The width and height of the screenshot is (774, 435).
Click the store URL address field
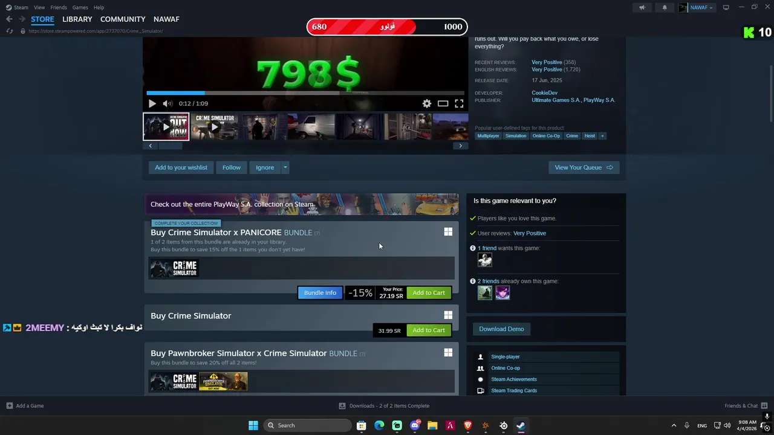[96, 31]
